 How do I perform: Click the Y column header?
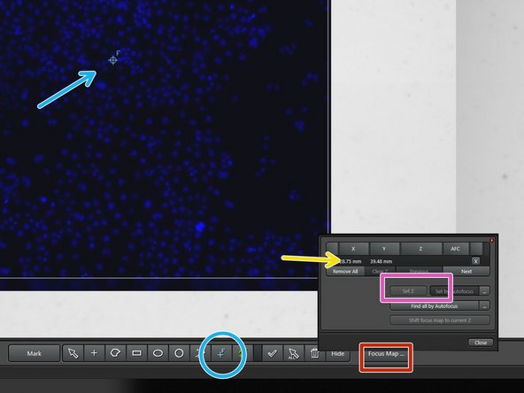tap(384, 249)
